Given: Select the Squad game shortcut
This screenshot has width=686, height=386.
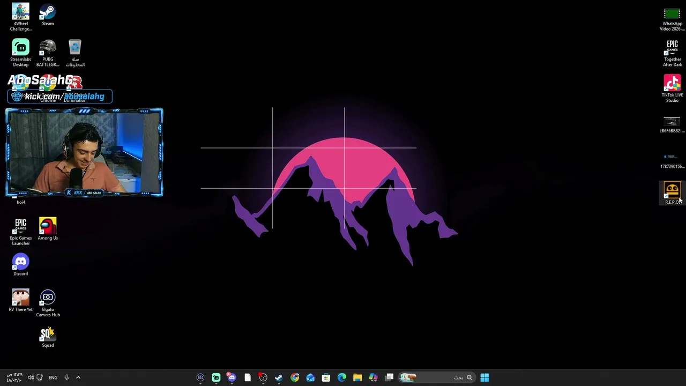Looking at the screenshot, I should click(x=48, y=337).
